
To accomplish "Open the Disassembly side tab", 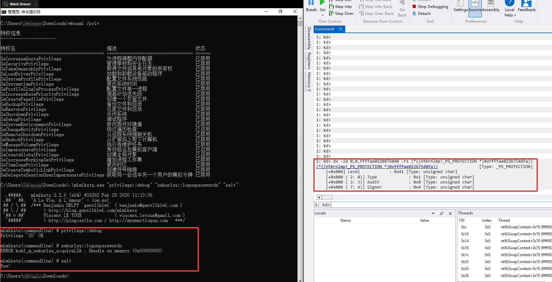I will click(x=309, y=38).
